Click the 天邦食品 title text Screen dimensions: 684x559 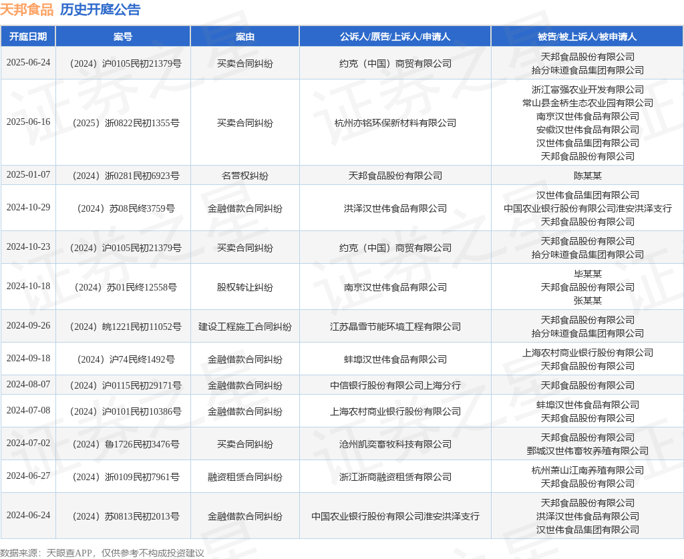click(27, 9)
